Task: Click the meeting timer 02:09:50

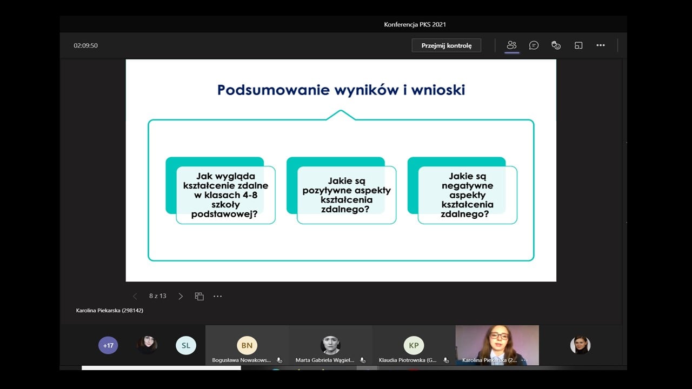Action: (85, 45)
